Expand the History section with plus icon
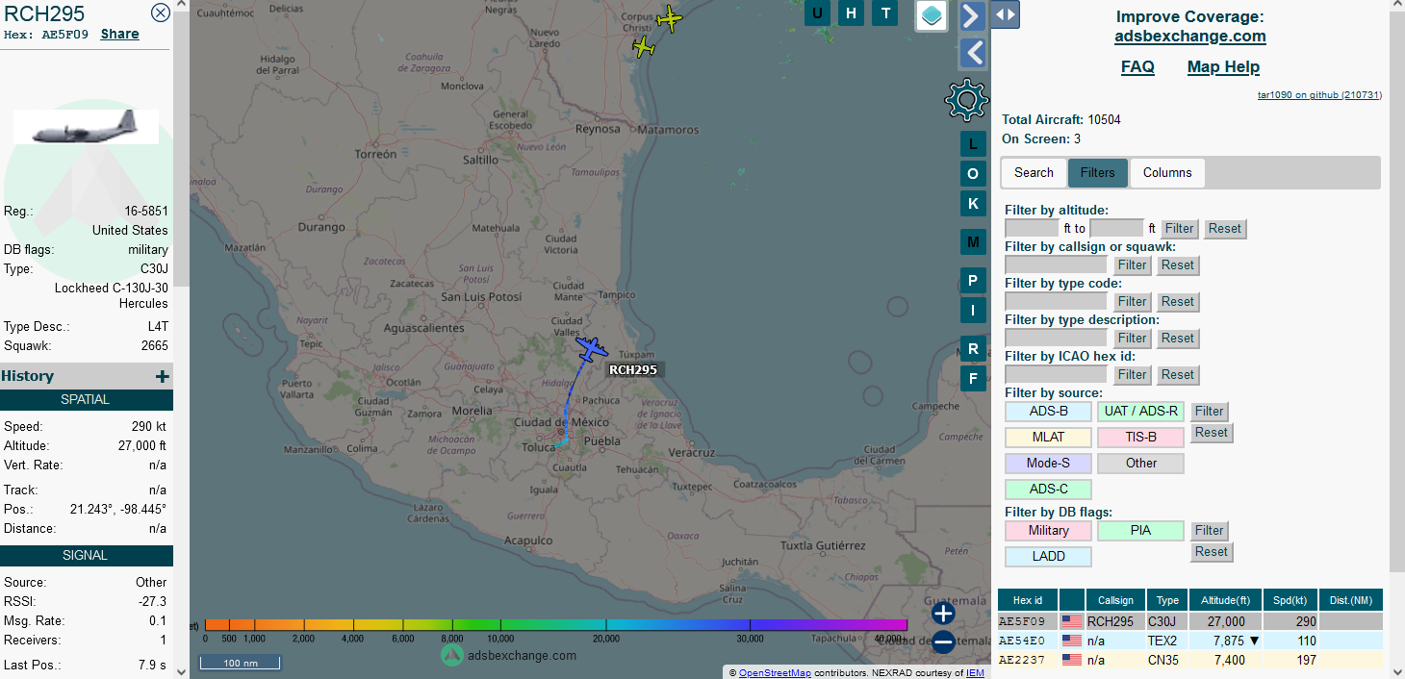This screenshot has height=679, width=1405. (163, 376)
